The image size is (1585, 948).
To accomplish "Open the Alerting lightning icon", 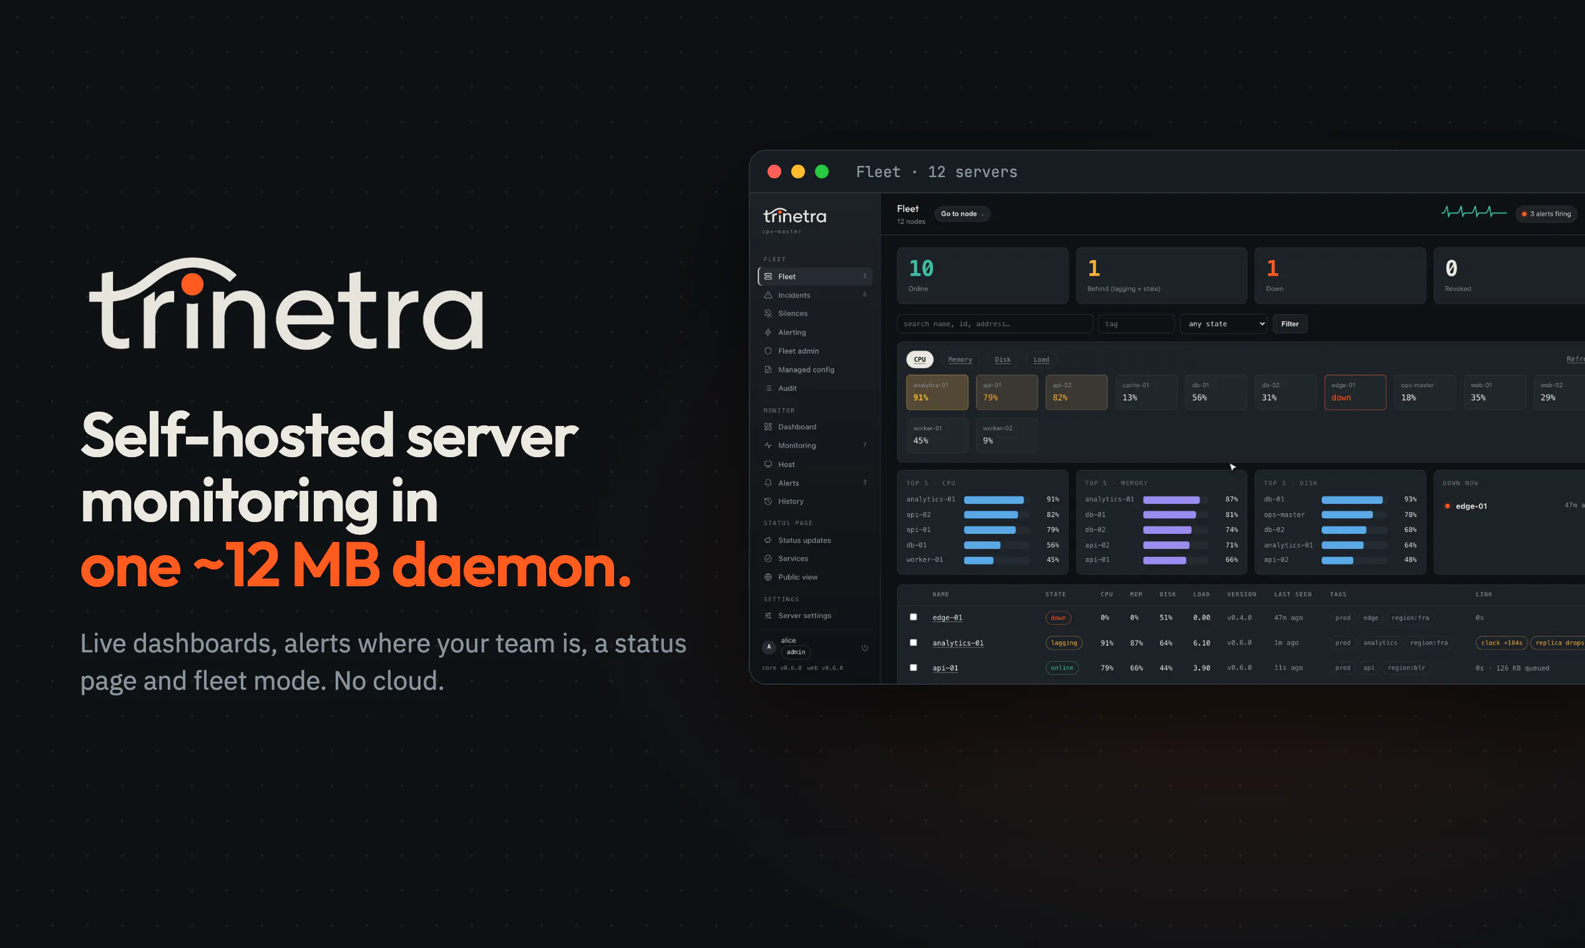I will (x=768, y=332).
